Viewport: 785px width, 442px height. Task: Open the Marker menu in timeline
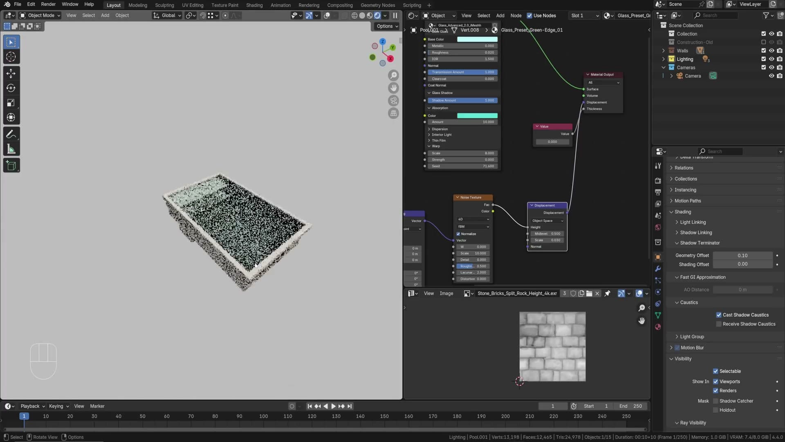(97, 406)
